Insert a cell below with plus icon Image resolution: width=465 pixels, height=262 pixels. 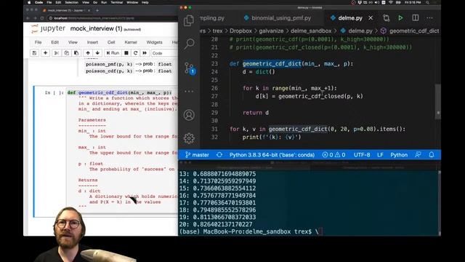pyautogui.click(x=45, y=53)
